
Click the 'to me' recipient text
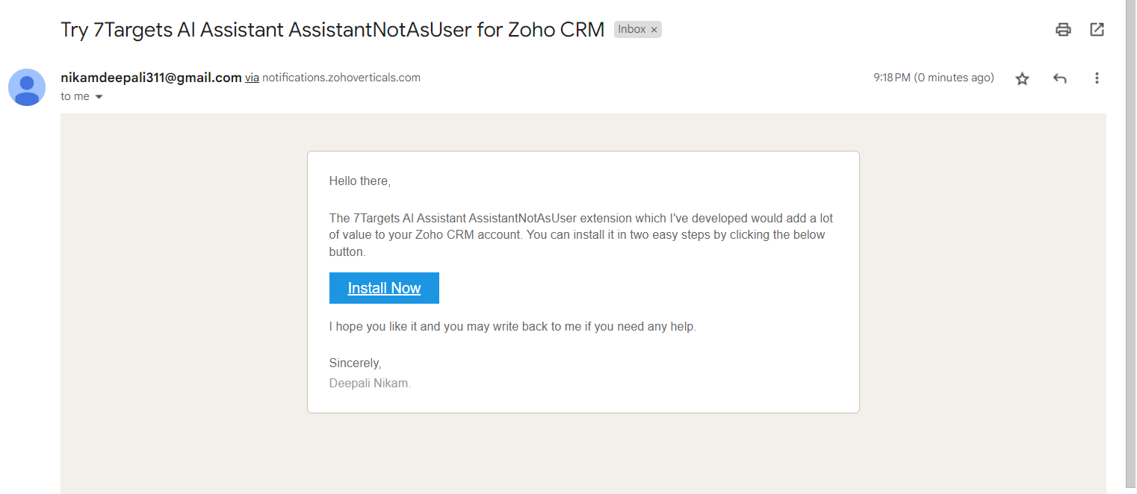75,96
